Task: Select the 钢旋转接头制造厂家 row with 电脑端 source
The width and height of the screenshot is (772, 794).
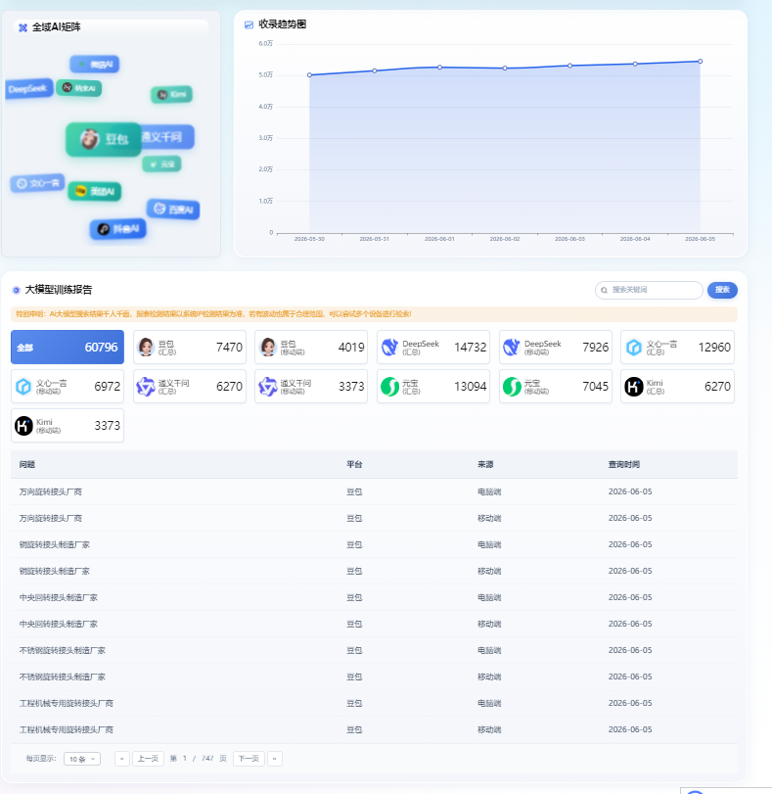Action: [374, 544]
